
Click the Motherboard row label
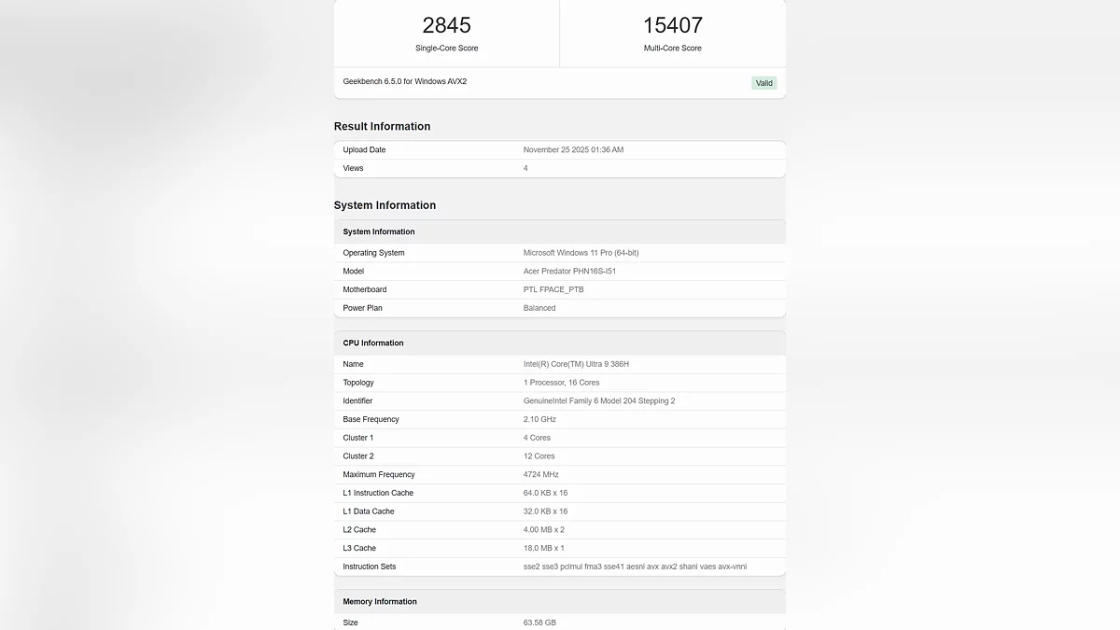coord(364,289)
